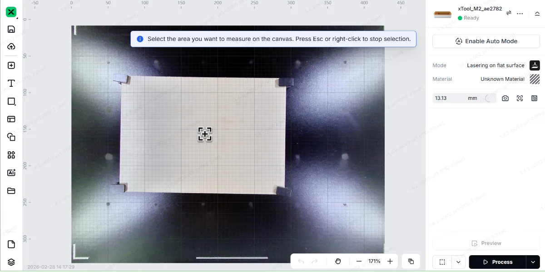Image resolution: width=545 pixels, height=272 pixels.
Task: Open Lasering on flat surface mode selector
Action: (x=495, y=65)
